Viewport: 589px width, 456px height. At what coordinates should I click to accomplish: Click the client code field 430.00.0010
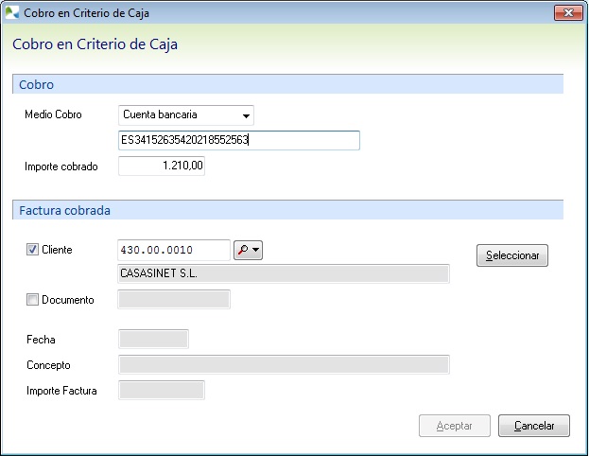[173, 250]
